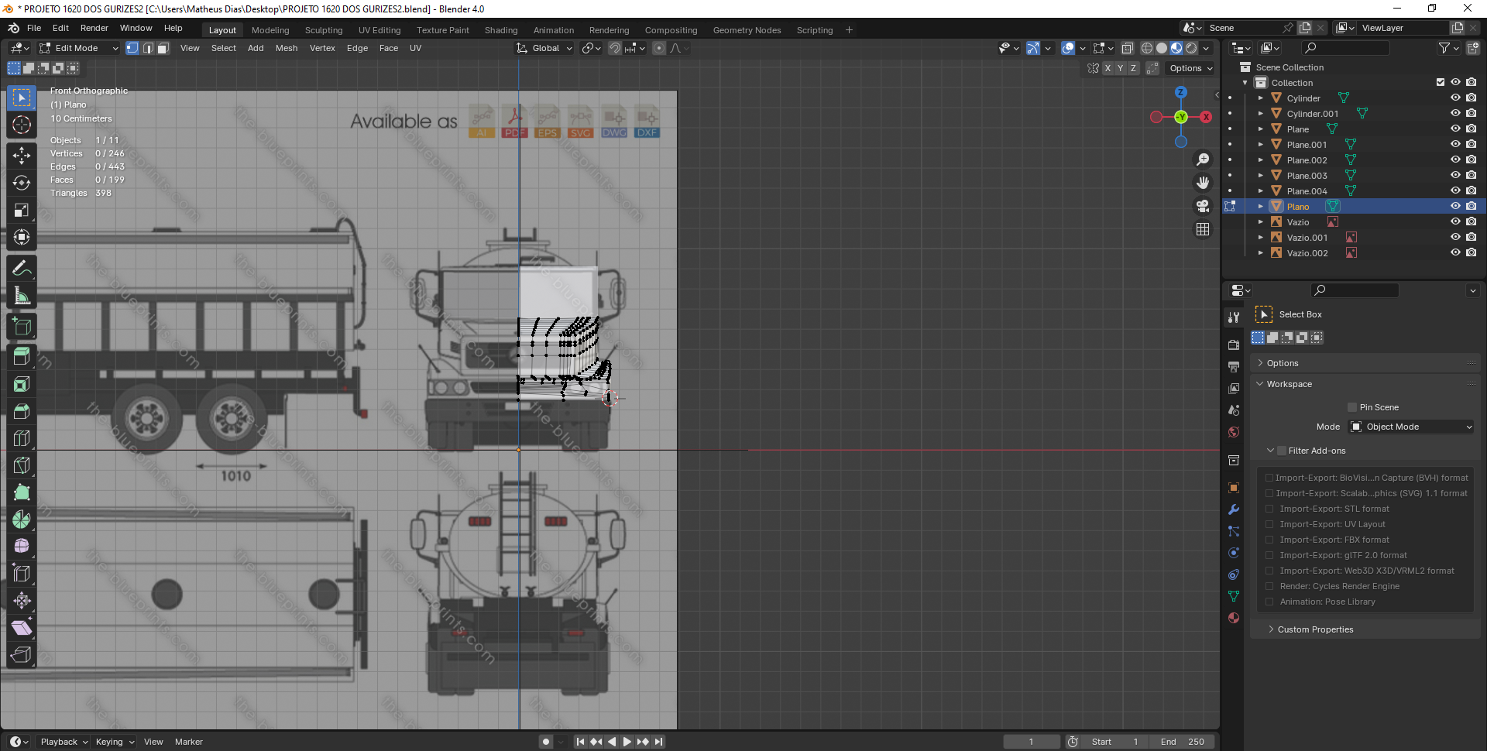Viewport: 1487px width, 751px height.
Task: Open the Render menu
Action: click(x=94, y=28)
